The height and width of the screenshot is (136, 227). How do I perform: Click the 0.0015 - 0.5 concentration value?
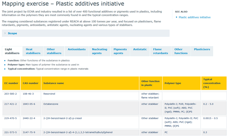210,118
